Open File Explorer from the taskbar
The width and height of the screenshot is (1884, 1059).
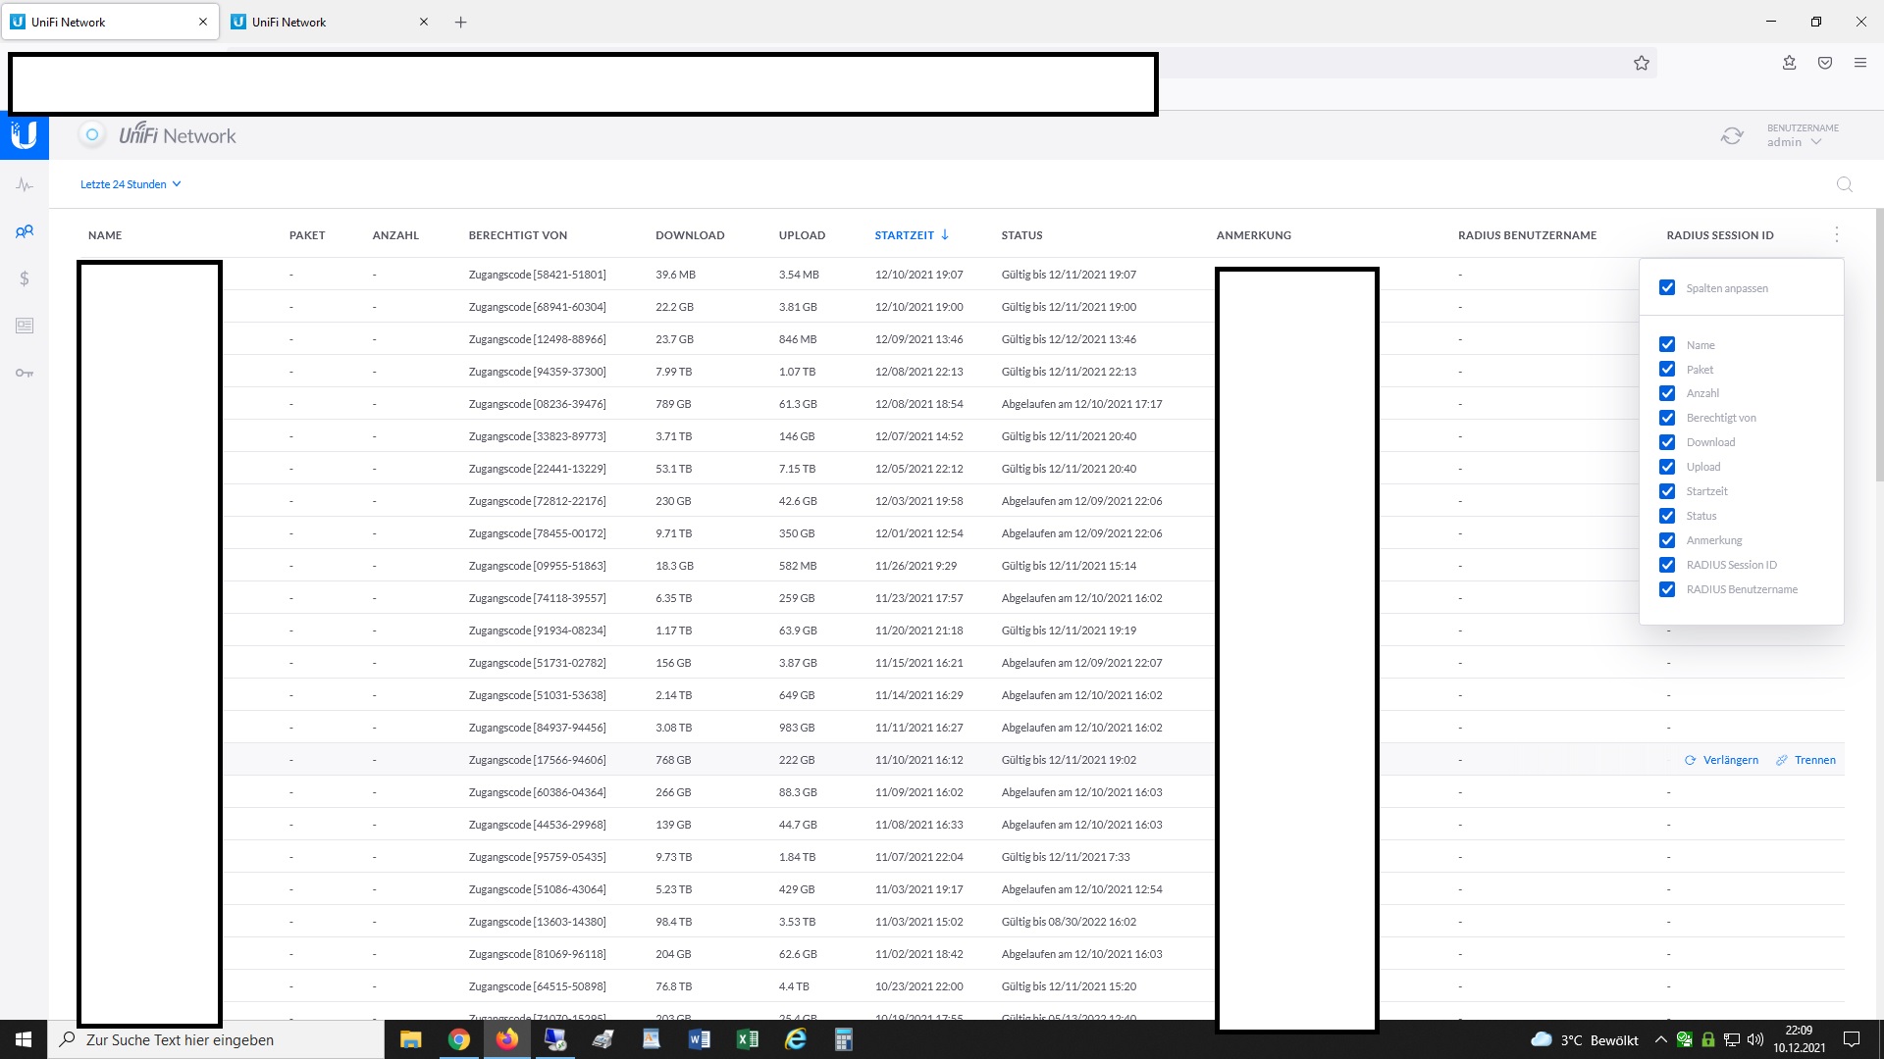point(410,1039)
